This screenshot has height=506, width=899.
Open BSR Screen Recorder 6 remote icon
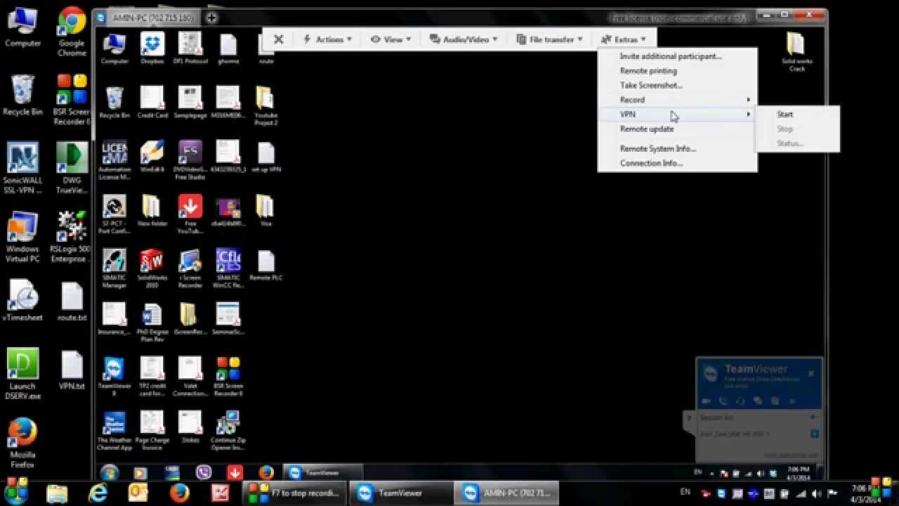click(x=228, y=377)
